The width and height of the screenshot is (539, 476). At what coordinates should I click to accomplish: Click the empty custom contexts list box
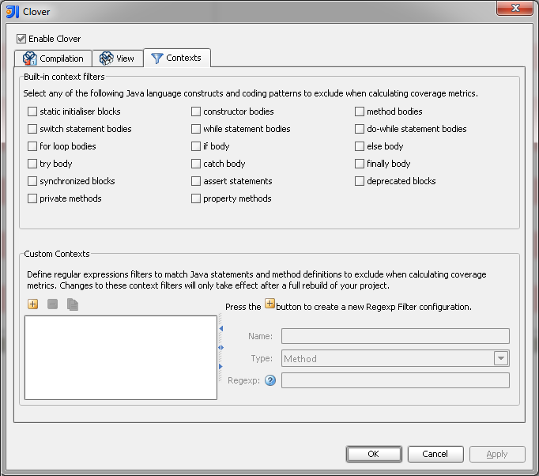(x=120, y=357)
